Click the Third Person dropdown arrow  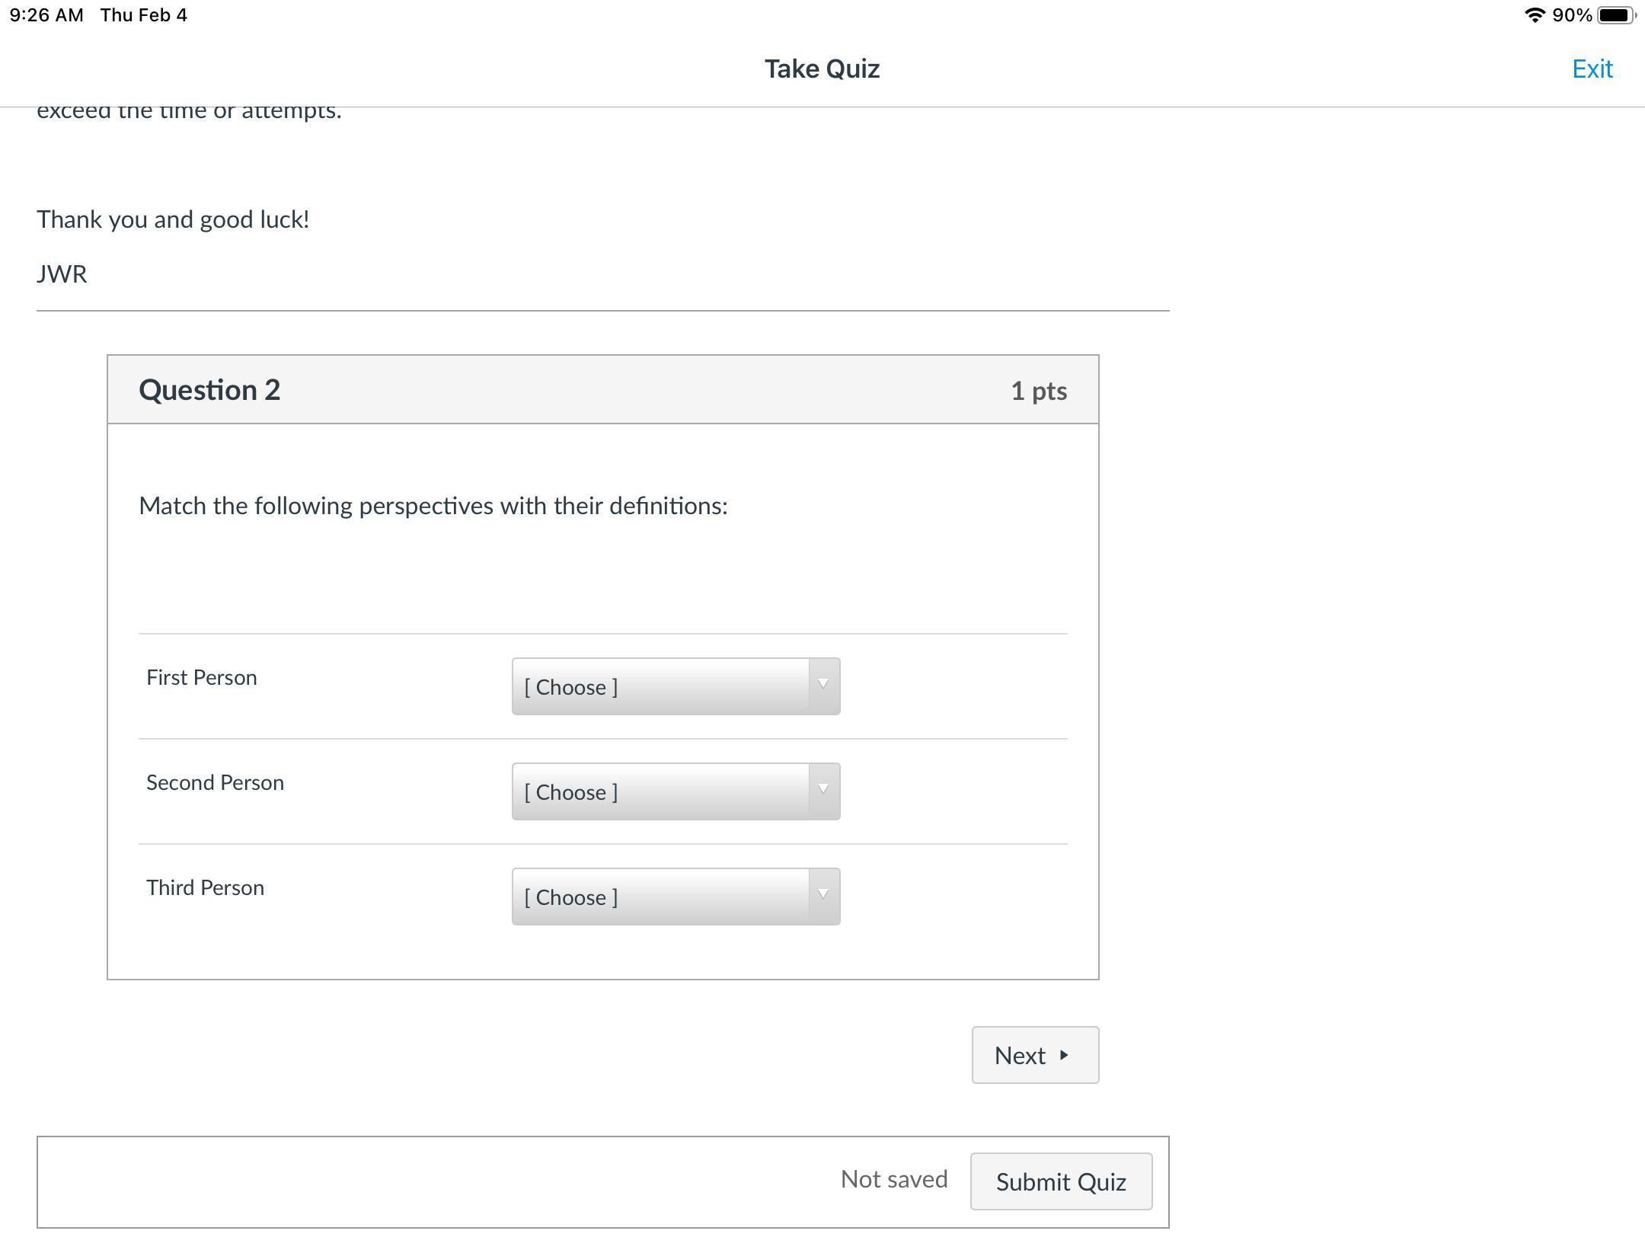tap(823, 895)
